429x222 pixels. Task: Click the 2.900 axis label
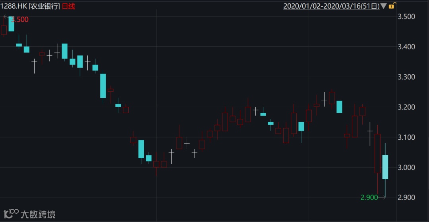406,197
